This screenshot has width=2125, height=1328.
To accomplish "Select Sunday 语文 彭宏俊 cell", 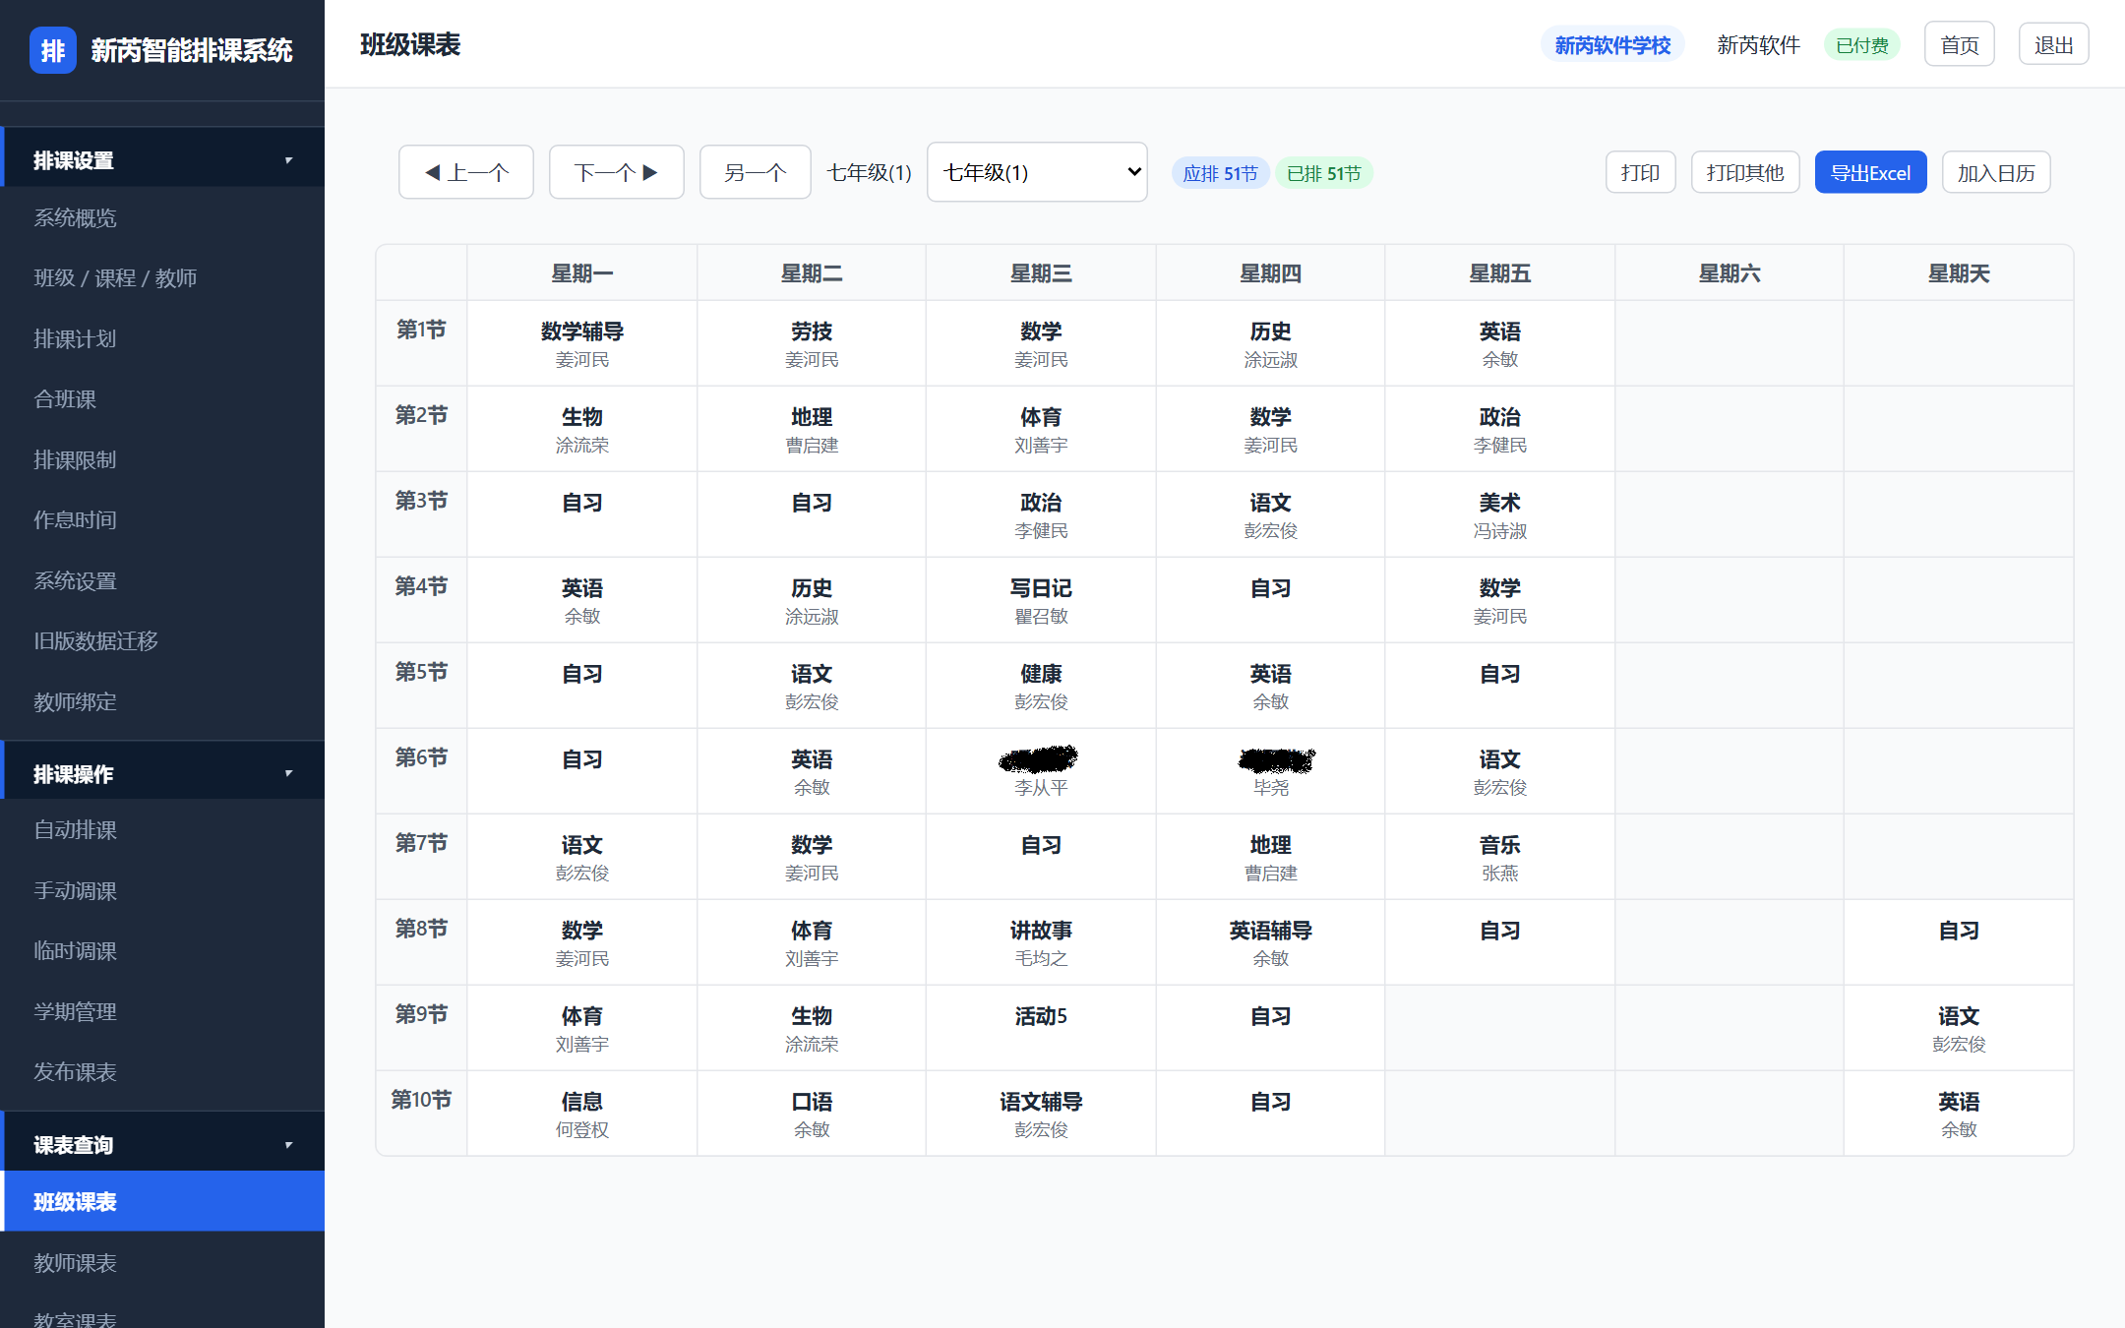I will 1959,1028.
